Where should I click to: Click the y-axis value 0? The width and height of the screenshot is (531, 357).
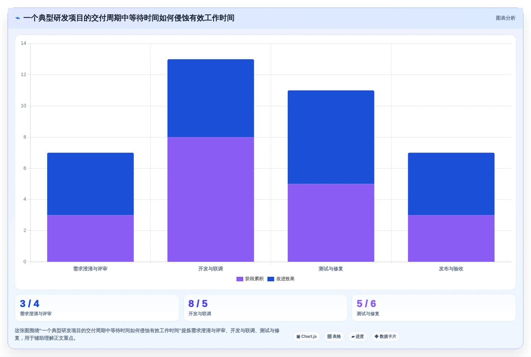coord(25,262)
